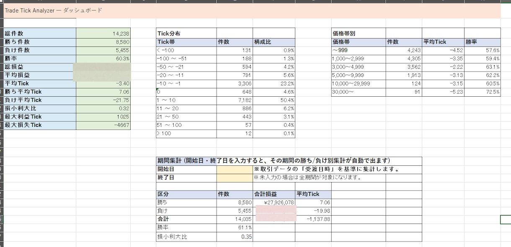Viewport: 511px width, 247px height.
Task: Select the 勝ち平均Tick label cell
Action: pyautogui.click(x=40, y=92)
